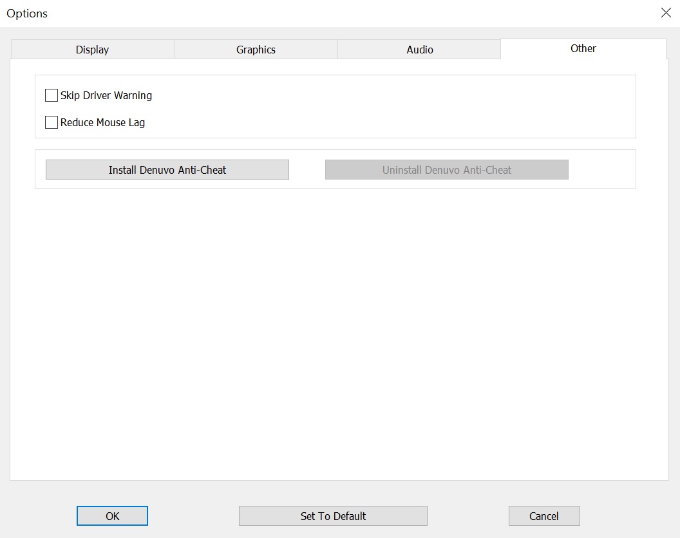Click the greyed Uninstall Denuvo Anti-Cheat button
The image size is (680, 538).
(446, 170)
